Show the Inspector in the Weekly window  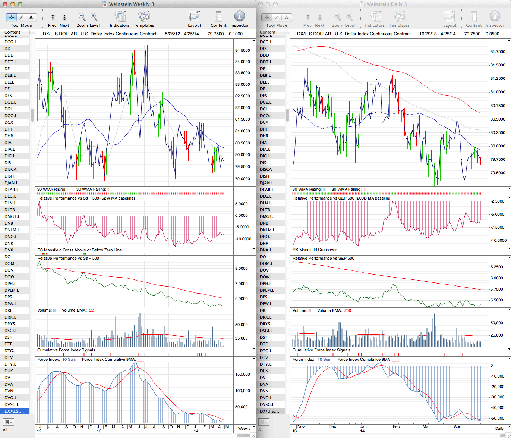239,17
